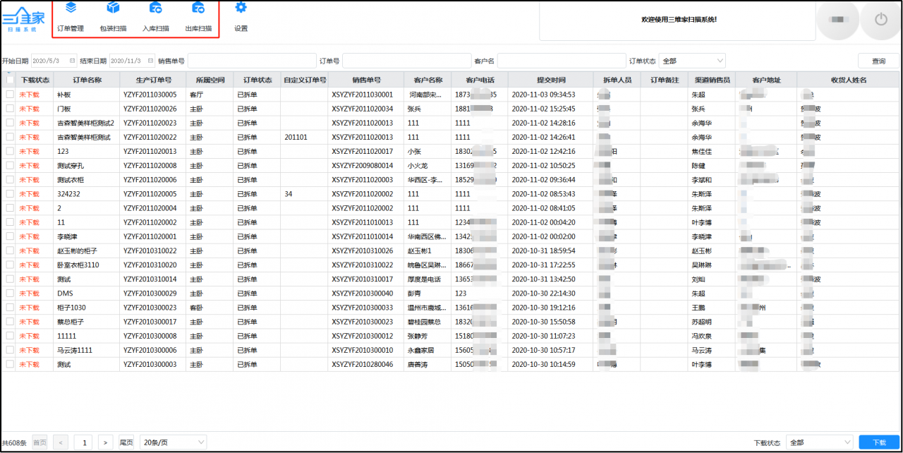Screen dimensions: 903x453
Task: Click the 拆单人员 column header
Action: point(617,80)
